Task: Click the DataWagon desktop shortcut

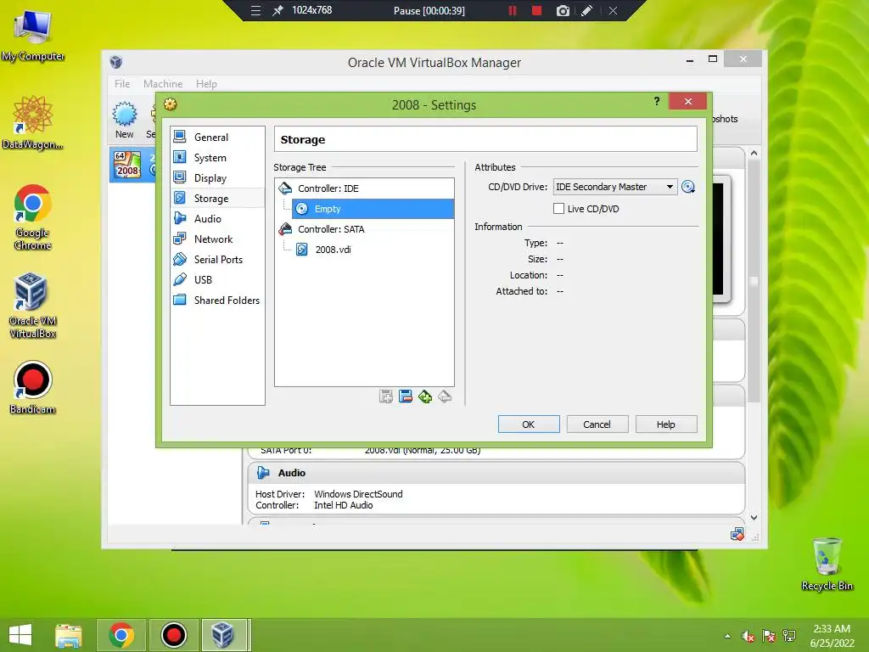Action: pos(33,122)
